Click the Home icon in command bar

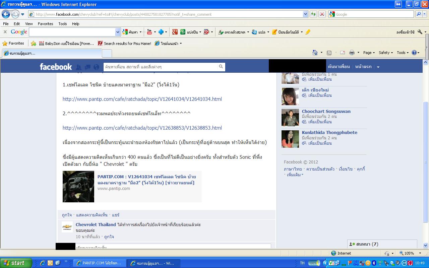coord(315,53)
